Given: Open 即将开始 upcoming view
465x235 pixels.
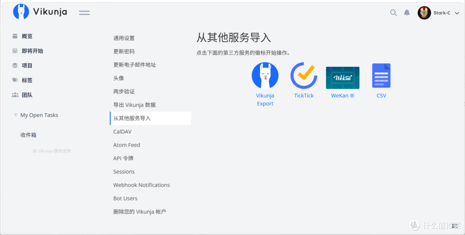Looking at the screenshot, I should (x=32, y=51).
